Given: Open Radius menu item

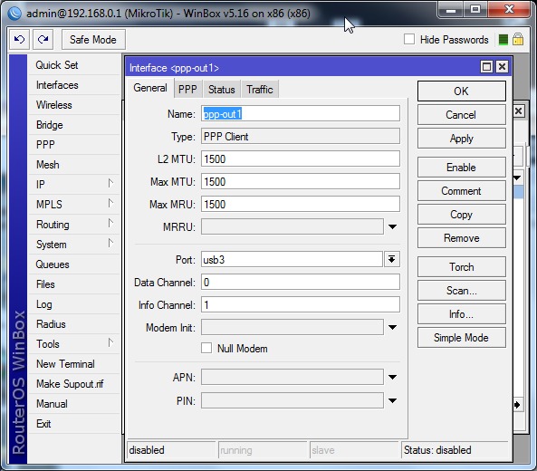Looking at the screenshot, I should (74, 324).
